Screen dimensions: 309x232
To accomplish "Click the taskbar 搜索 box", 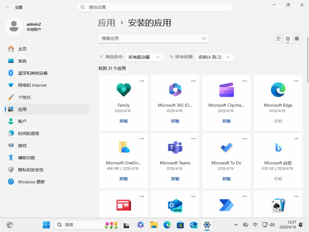I will (87, 225).
